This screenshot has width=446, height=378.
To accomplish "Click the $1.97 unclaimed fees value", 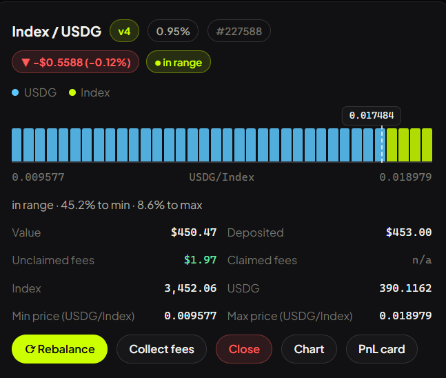I will point(200,260).
